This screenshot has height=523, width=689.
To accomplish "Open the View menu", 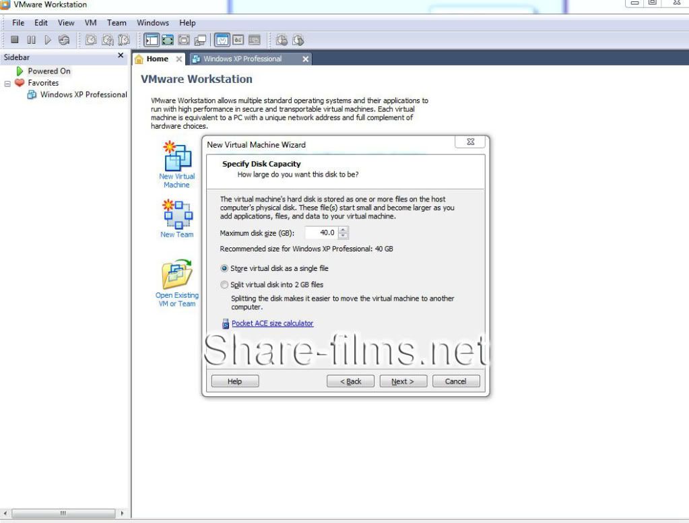I will [x=66, y=23].
